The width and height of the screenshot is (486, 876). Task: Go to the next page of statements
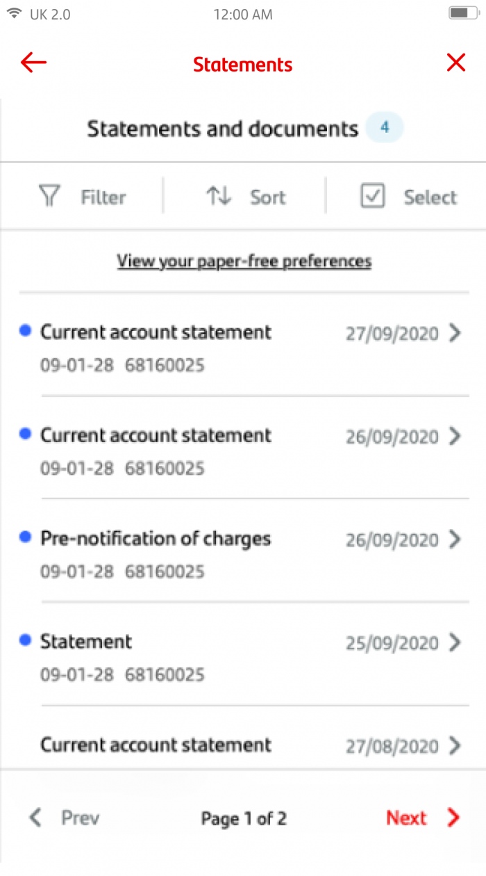pos(406,818)
